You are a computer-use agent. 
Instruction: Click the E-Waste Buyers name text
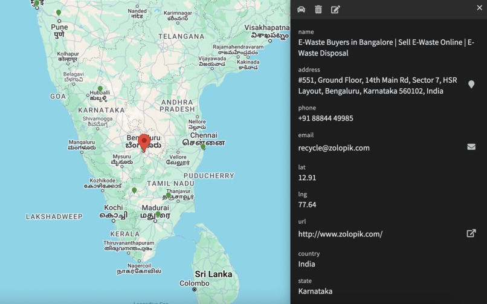386,48
